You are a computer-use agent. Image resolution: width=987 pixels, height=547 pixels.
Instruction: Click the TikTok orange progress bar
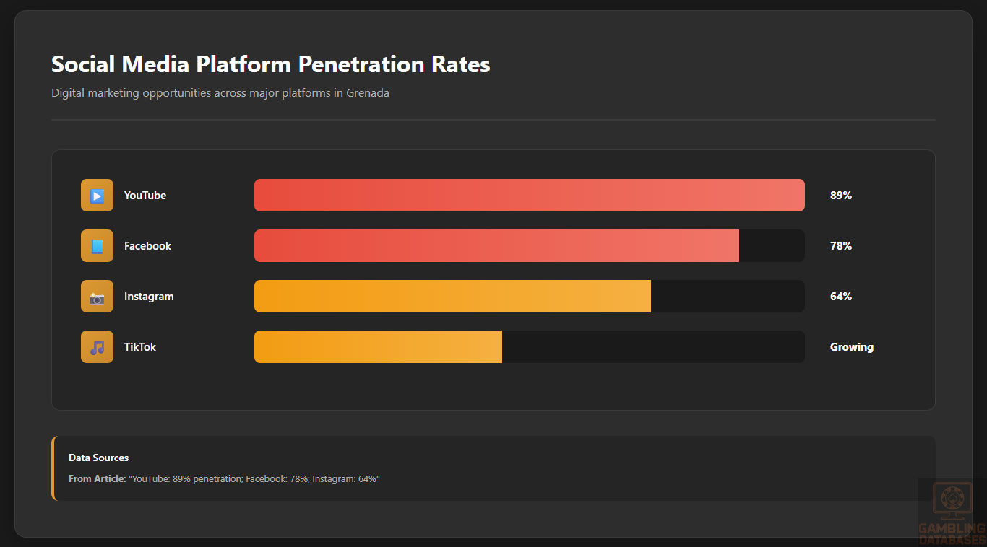(378, 347)
